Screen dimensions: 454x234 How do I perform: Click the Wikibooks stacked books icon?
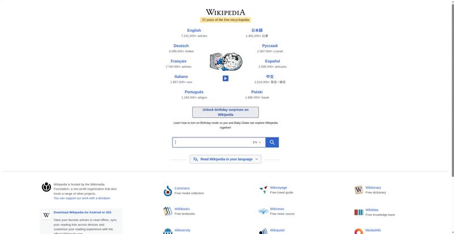tap(167, 211)
